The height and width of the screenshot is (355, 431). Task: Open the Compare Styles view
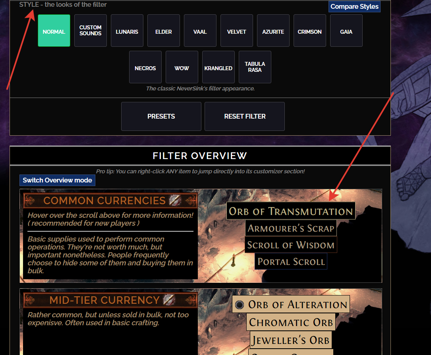click(x=354, y=6)
